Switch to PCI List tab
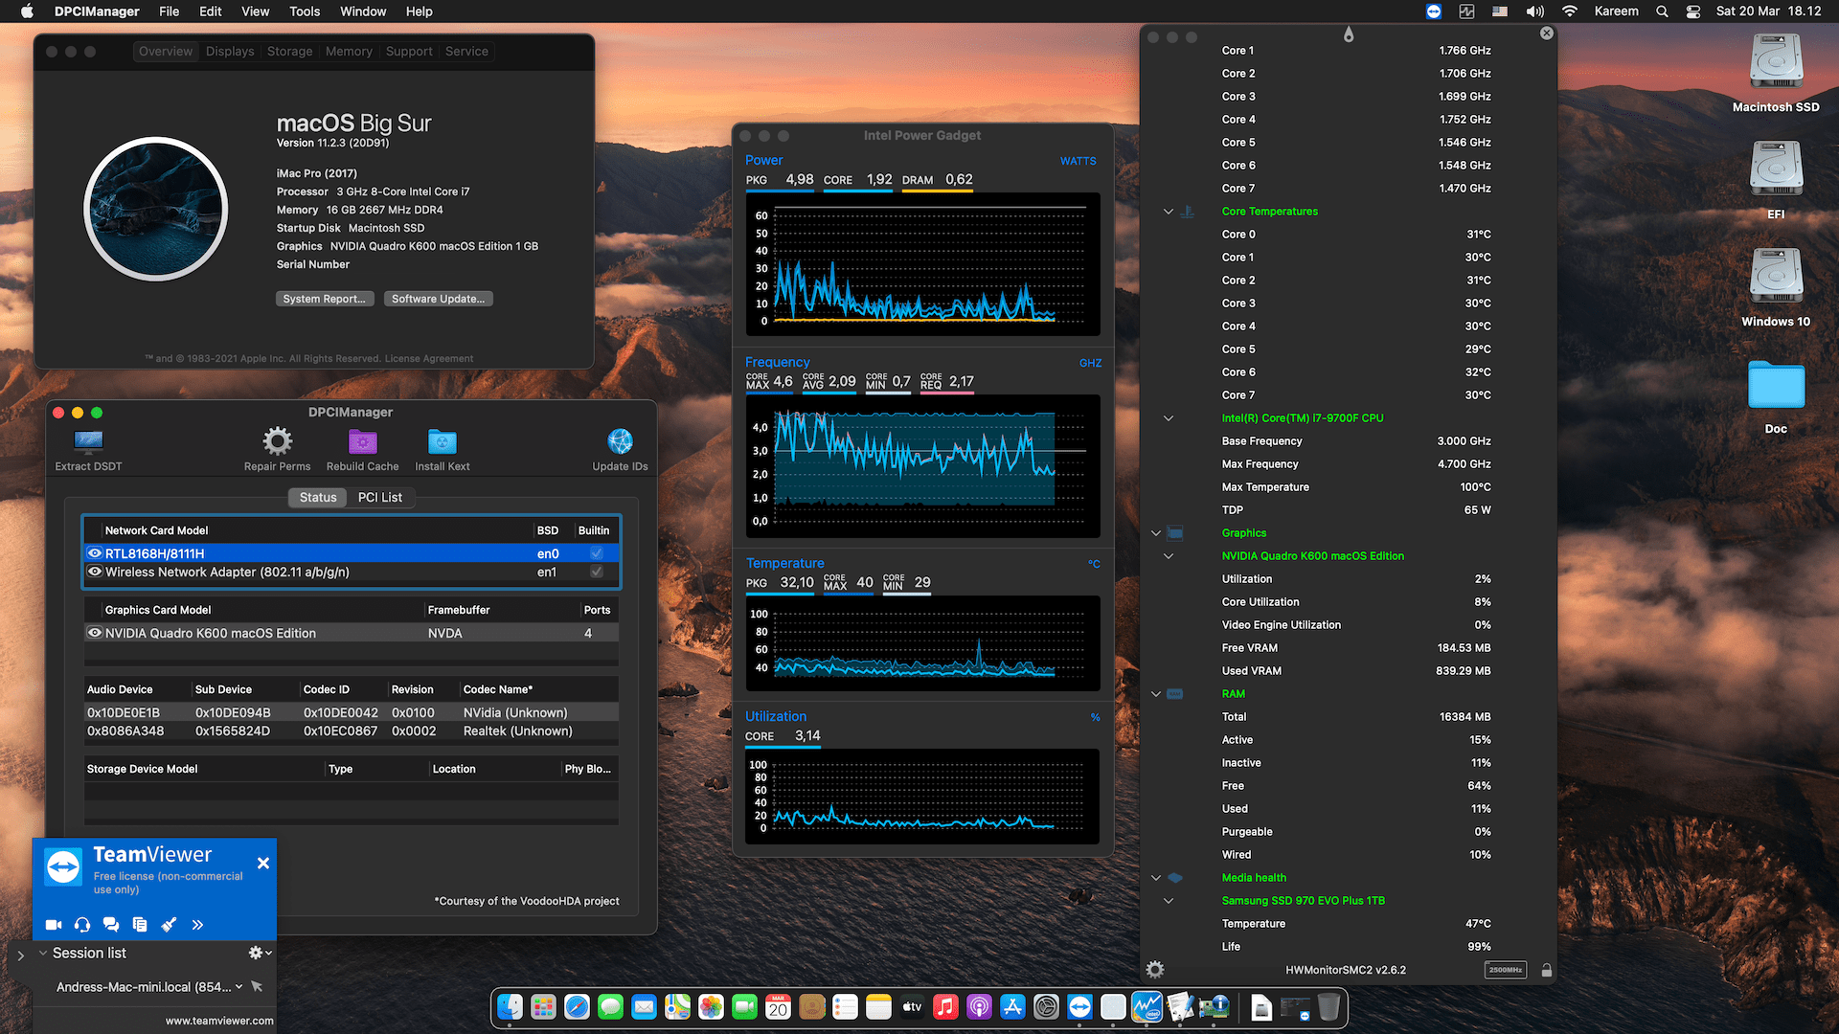The width and height of the screenshot is (1839, 1034). click(x=379, y=497)
